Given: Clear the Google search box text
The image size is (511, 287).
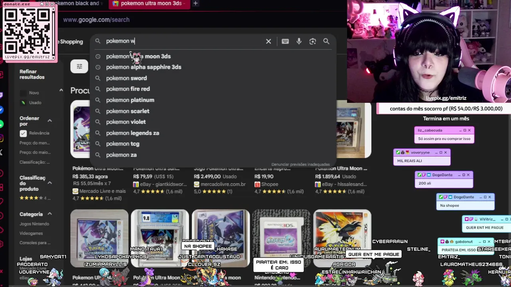Looking at the screenshot, I should [269, 41].
